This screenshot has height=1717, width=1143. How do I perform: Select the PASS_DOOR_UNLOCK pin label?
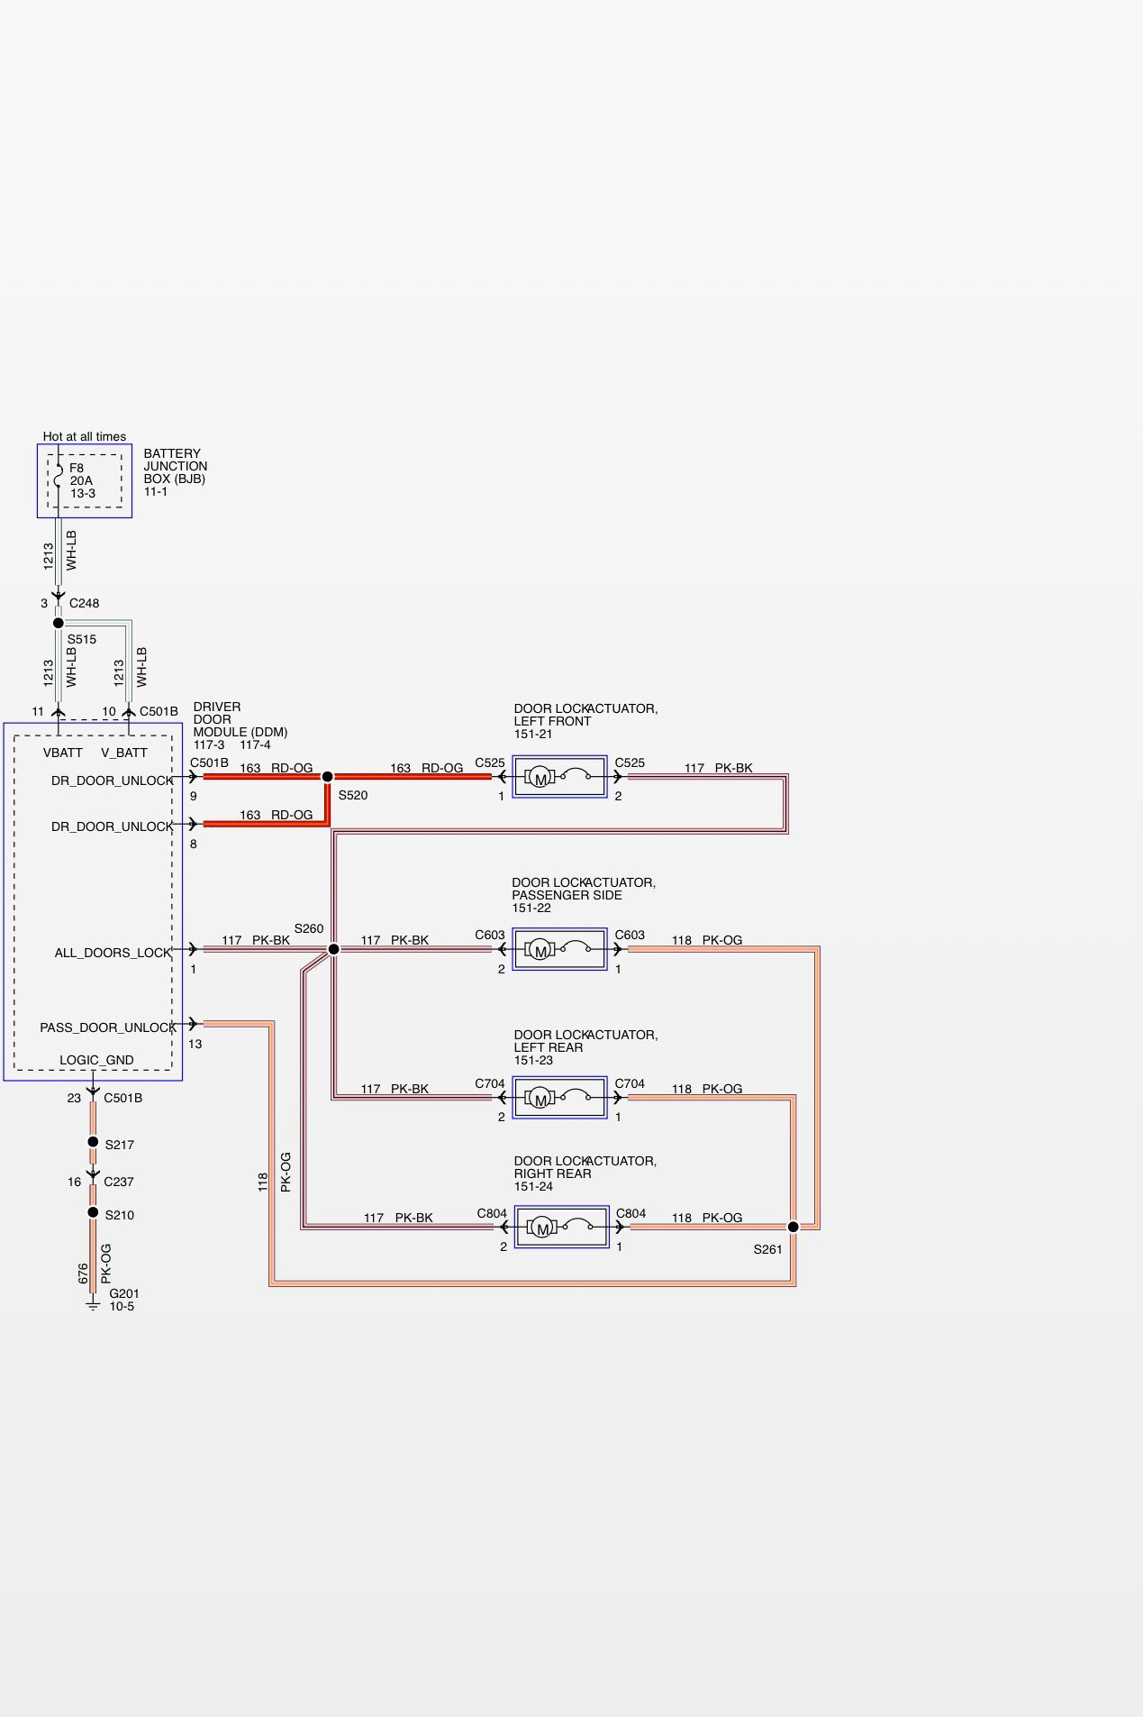pyautogui.click(x=107, y=1027)
